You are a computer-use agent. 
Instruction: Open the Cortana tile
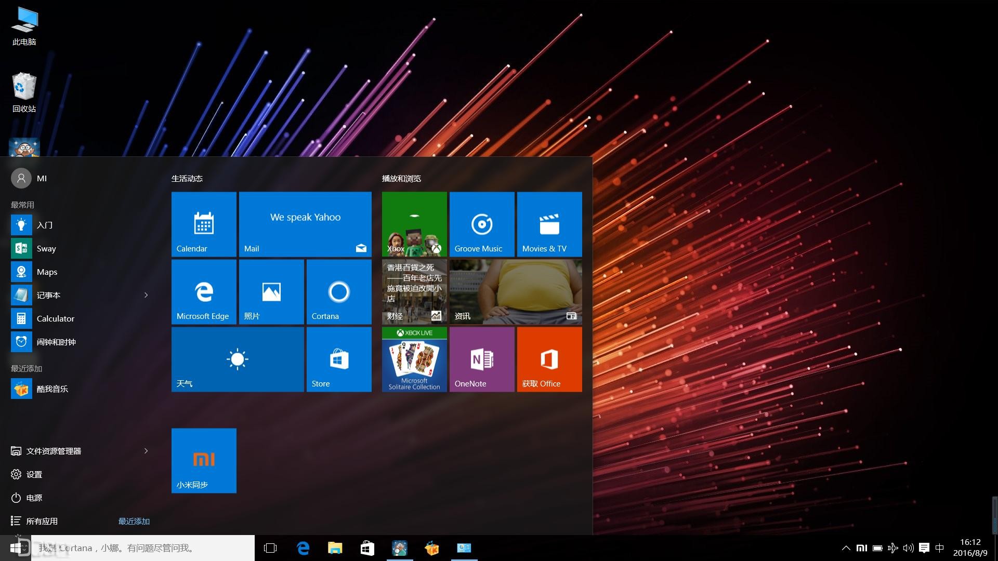point(339,291)
